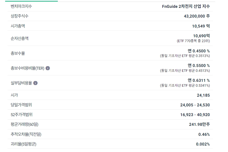Click the 추적오차율(직전일) value 0.46%
228x152 pixels.
(204, 134)
